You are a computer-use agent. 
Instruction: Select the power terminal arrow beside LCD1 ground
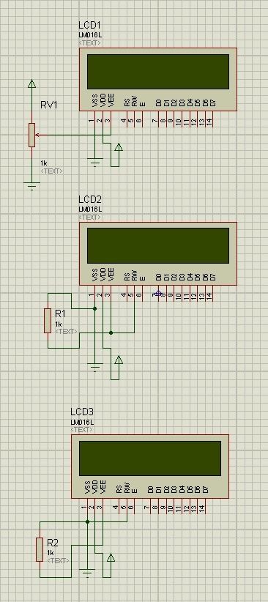click(x=119, y=147)
